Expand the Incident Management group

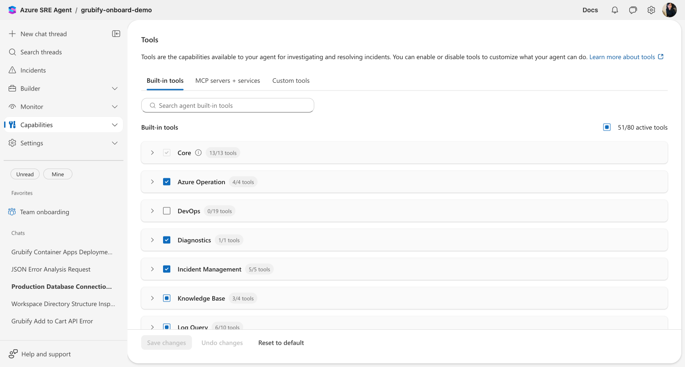[153, 269]
